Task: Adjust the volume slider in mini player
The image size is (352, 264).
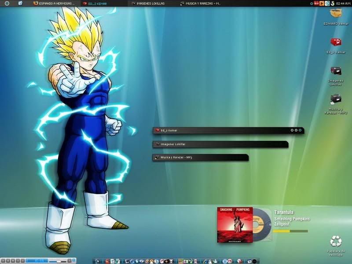Action: point(58,261)
